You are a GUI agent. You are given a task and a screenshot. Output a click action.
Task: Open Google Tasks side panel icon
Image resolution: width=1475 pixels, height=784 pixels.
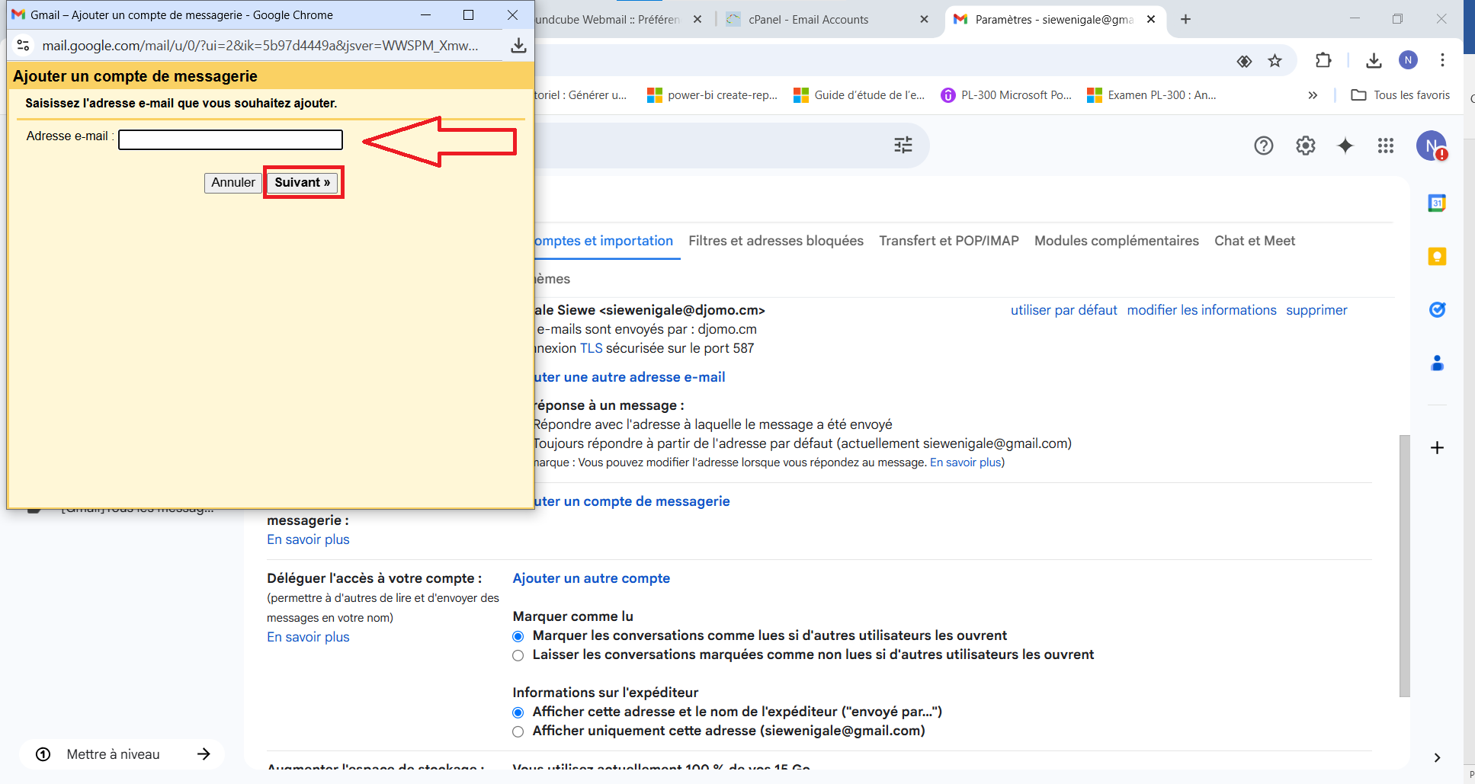(1437, 309)
